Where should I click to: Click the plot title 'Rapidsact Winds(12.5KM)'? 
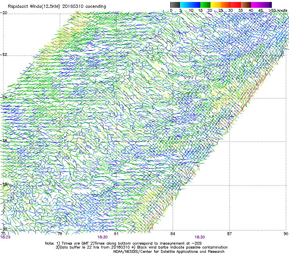point(34,6)
